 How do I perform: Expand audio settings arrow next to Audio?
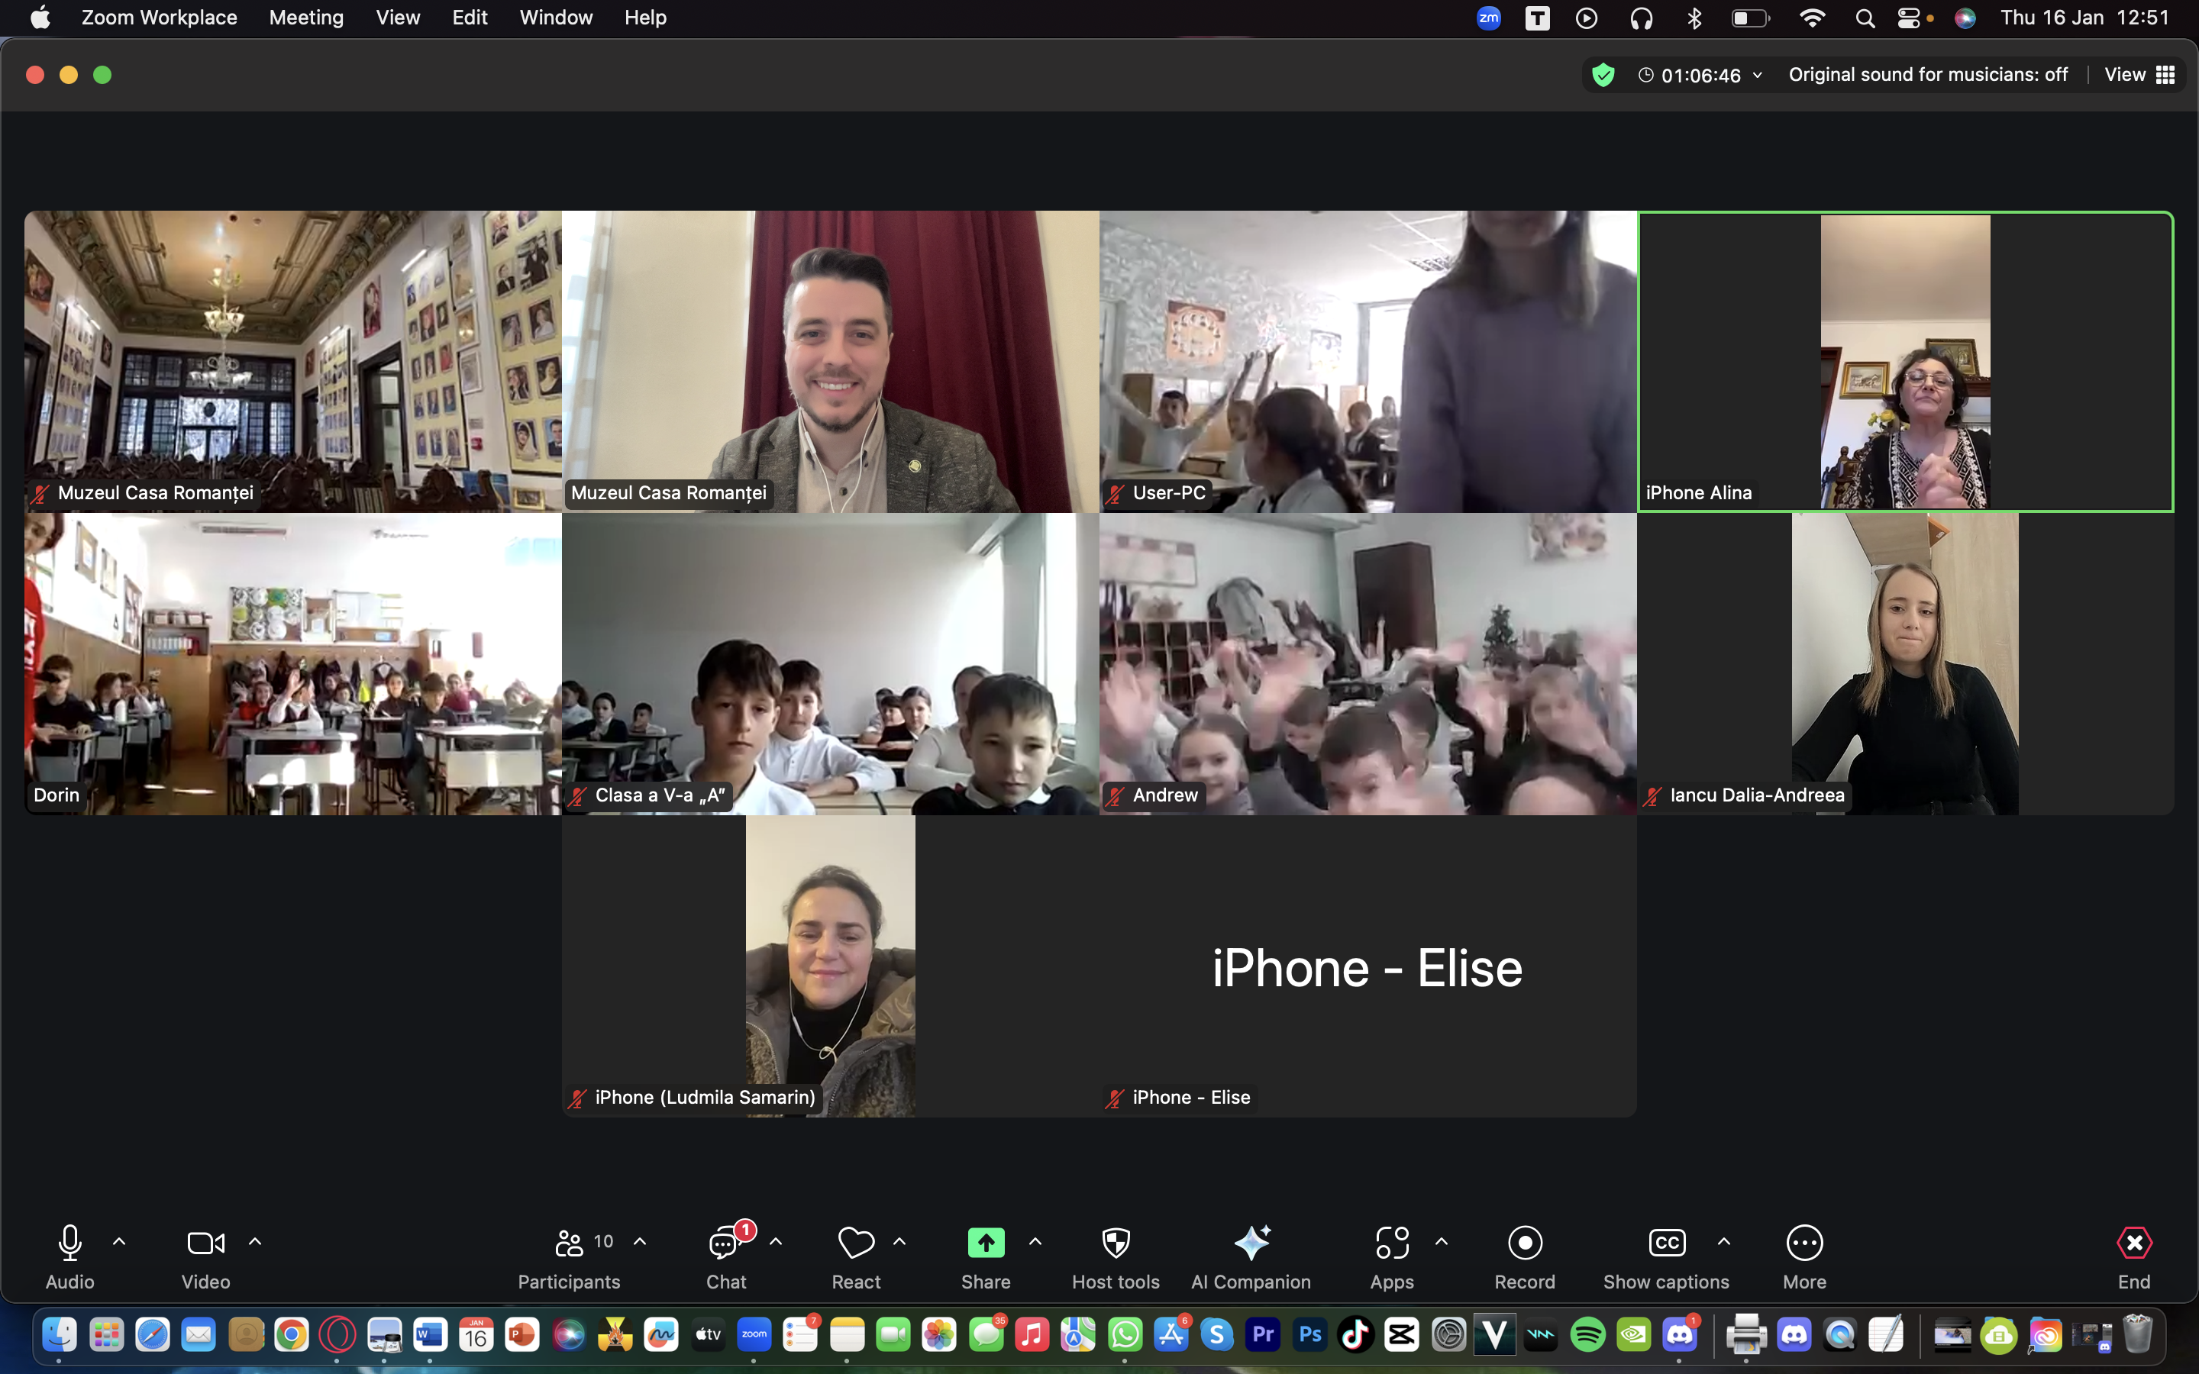coord(119,1241)
